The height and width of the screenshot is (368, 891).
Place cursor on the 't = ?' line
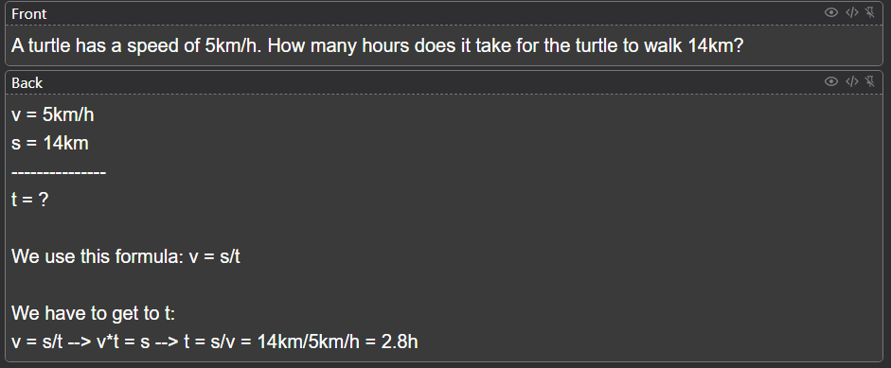pos(29,200)
